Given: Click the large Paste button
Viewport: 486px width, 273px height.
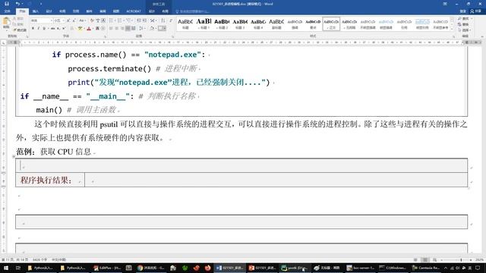Looking at the screenshot, I should click(6, 24).
